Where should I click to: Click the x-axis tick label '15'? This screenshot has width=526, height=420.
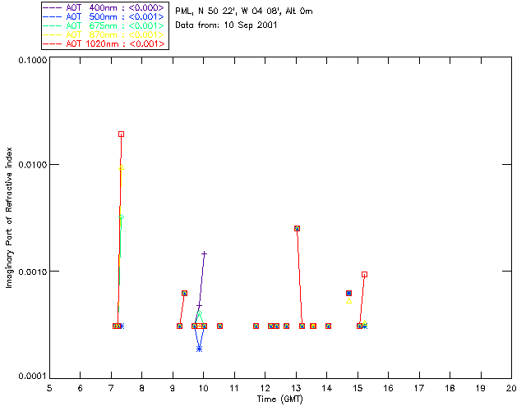click(358, 388)
